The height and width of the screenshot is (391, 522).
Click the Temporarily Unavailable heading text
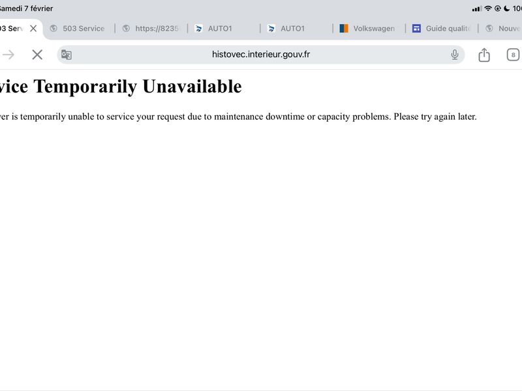(x=138, y=87)
